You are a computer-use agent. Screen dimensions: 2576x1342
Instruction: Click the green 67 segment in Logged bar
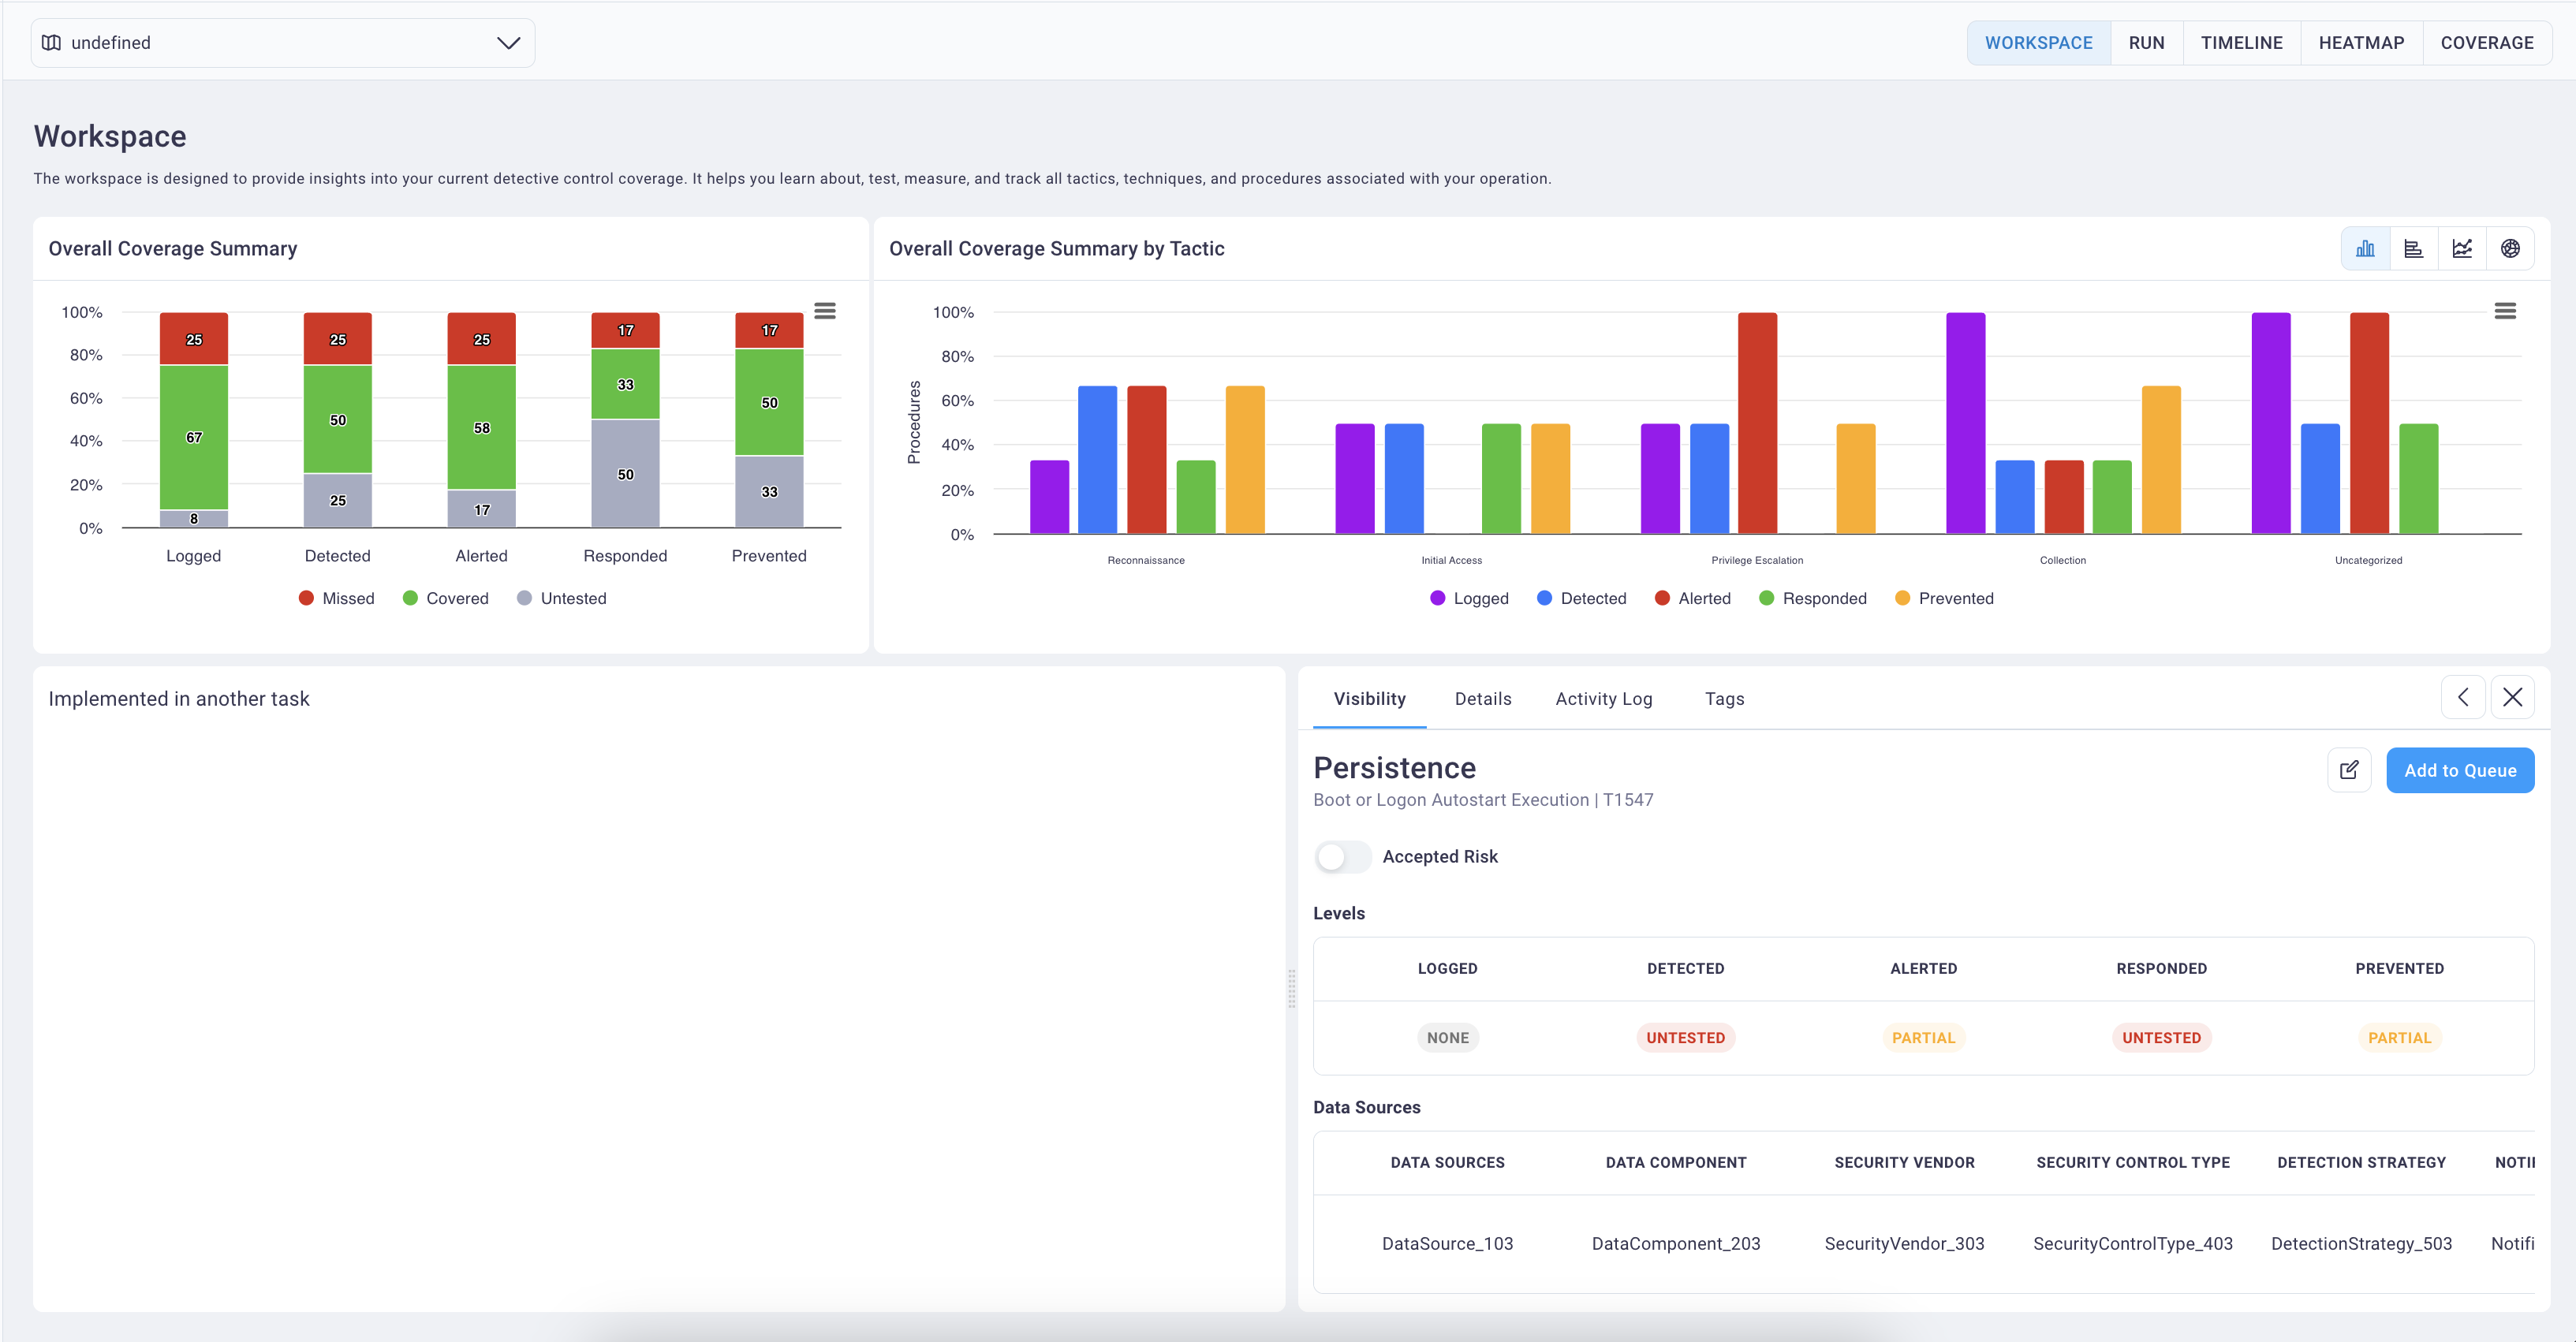[x=194, y=437]
